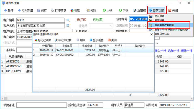This screenshot has width=194, height=109.
Task: Open the 更多功能 menu
Action: pos(157,10)
